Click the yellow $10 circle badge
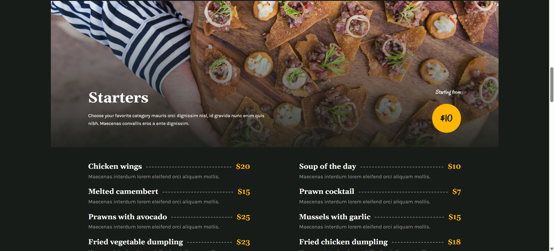 (x=446, y=118)
